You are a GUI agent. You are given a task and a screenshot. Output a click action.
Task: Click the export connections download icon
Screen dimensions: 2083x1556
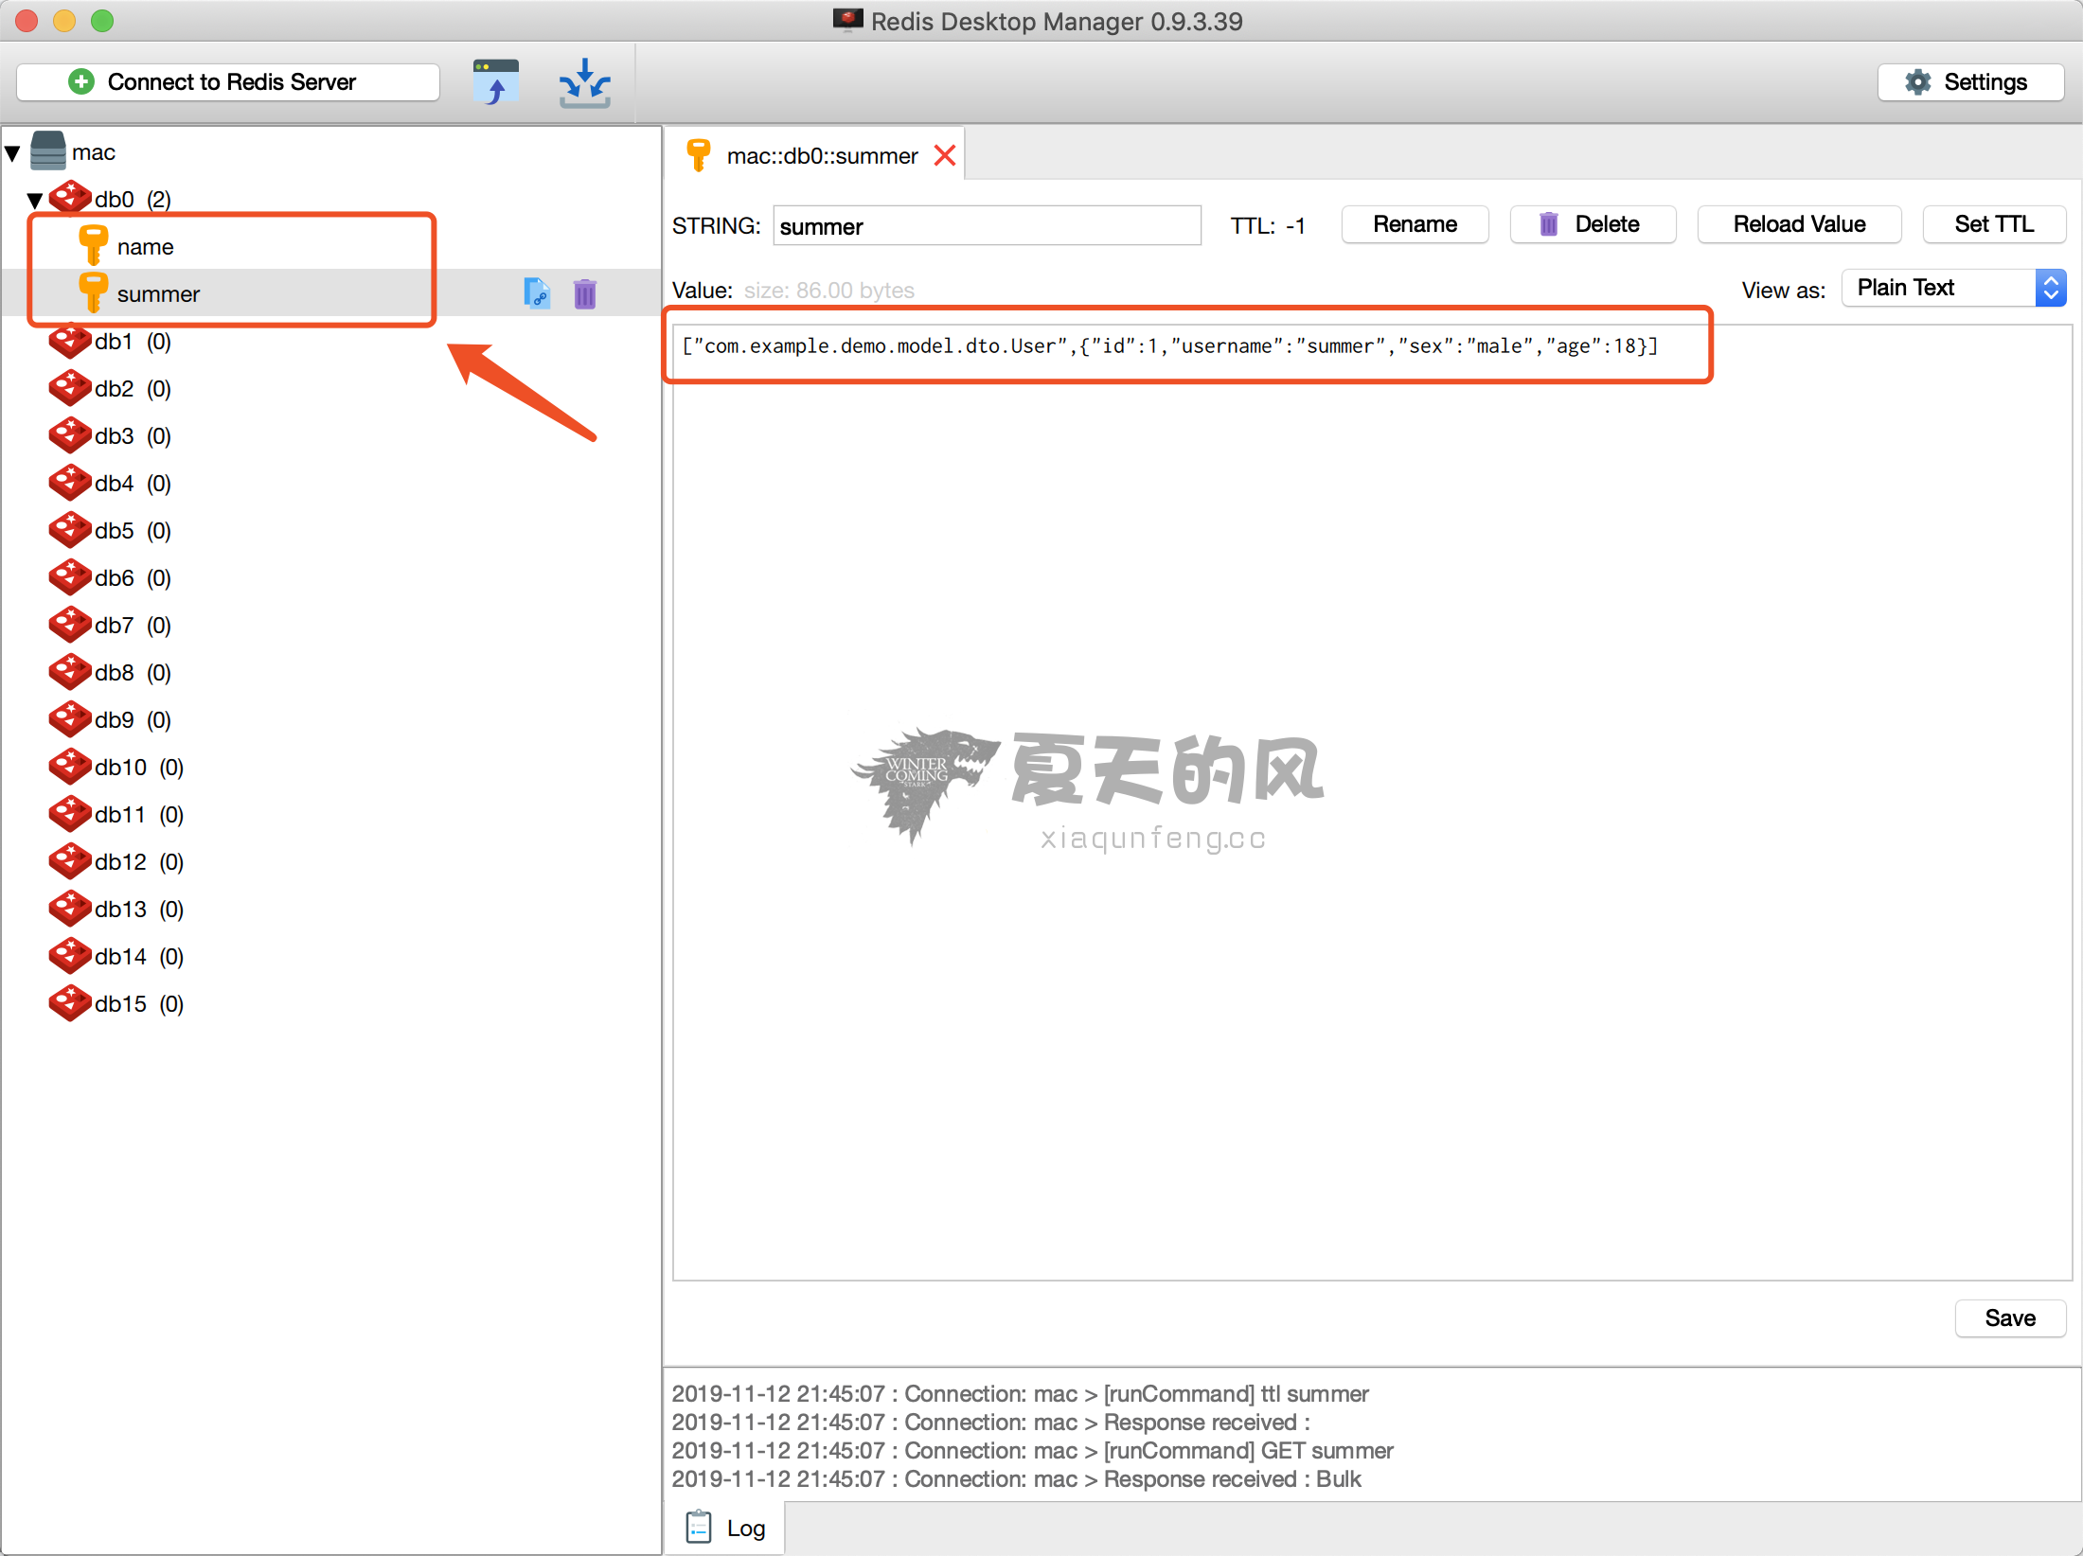584,82
